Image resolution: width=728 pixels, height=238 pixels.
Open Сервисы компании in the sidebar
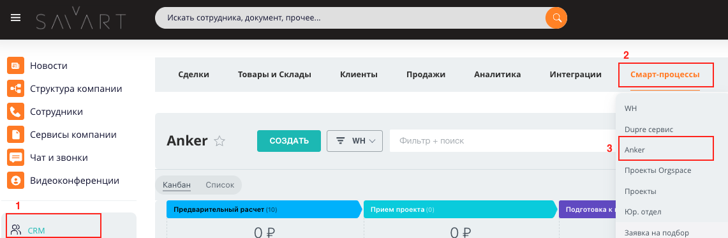[x=73, y=135]
